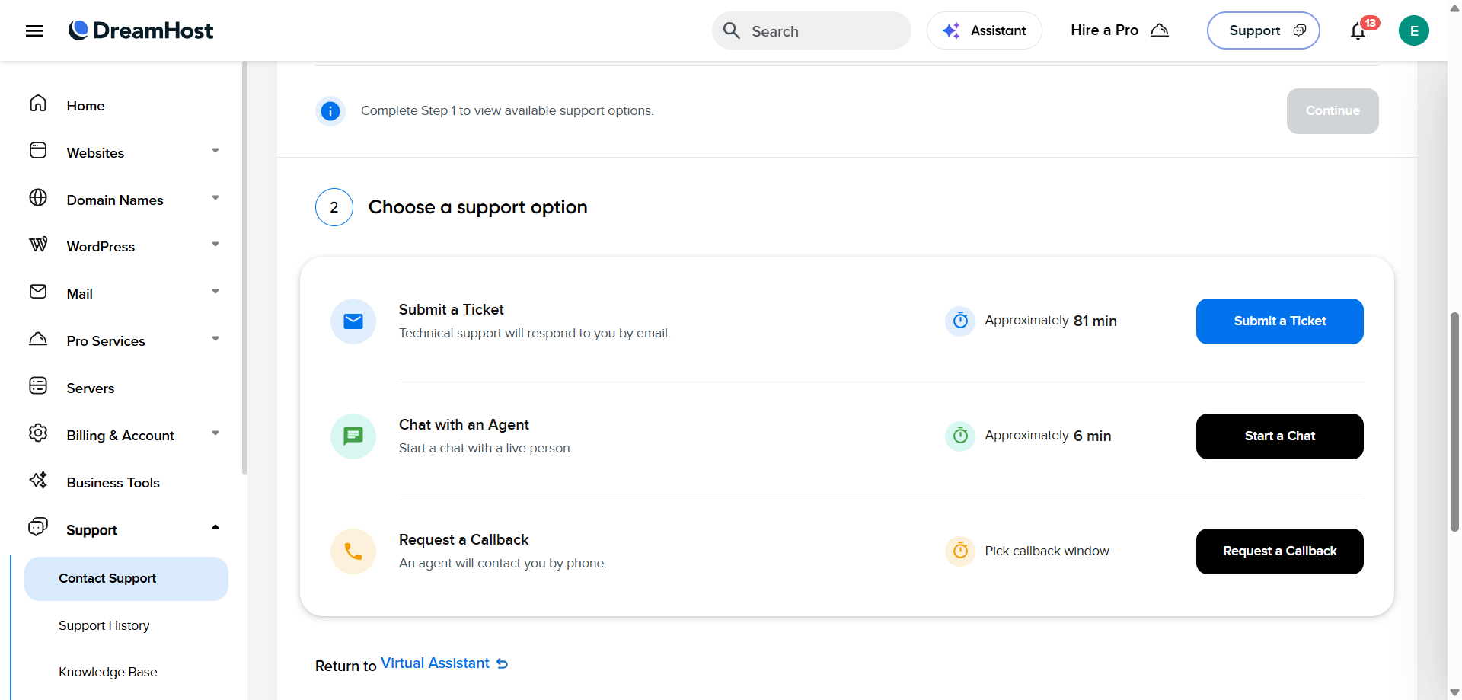Click the Assistant sparkle icon

point(951,30)
